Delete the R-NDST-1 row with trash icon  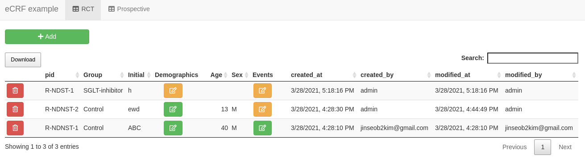(15, 90)
